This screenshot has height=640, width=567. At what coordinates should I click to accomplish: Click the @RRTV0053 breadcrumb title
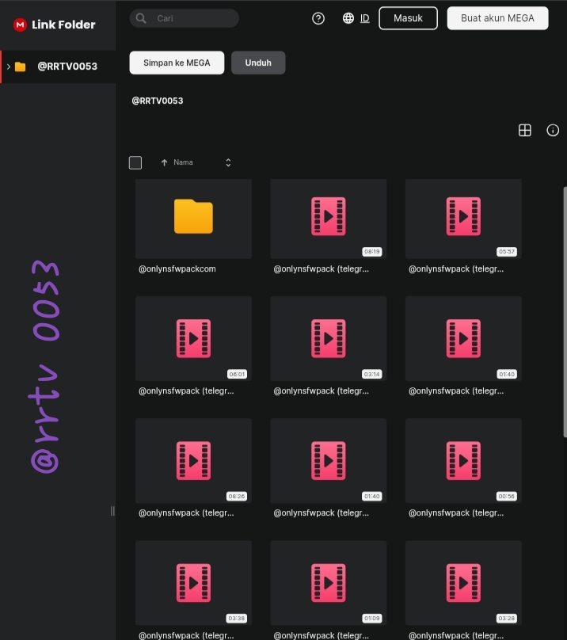(x=157, y=101)
